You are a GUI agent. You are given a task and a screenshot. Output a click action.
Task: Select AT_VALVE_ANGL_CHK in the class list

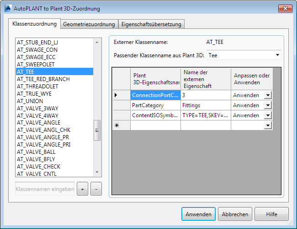54,130
